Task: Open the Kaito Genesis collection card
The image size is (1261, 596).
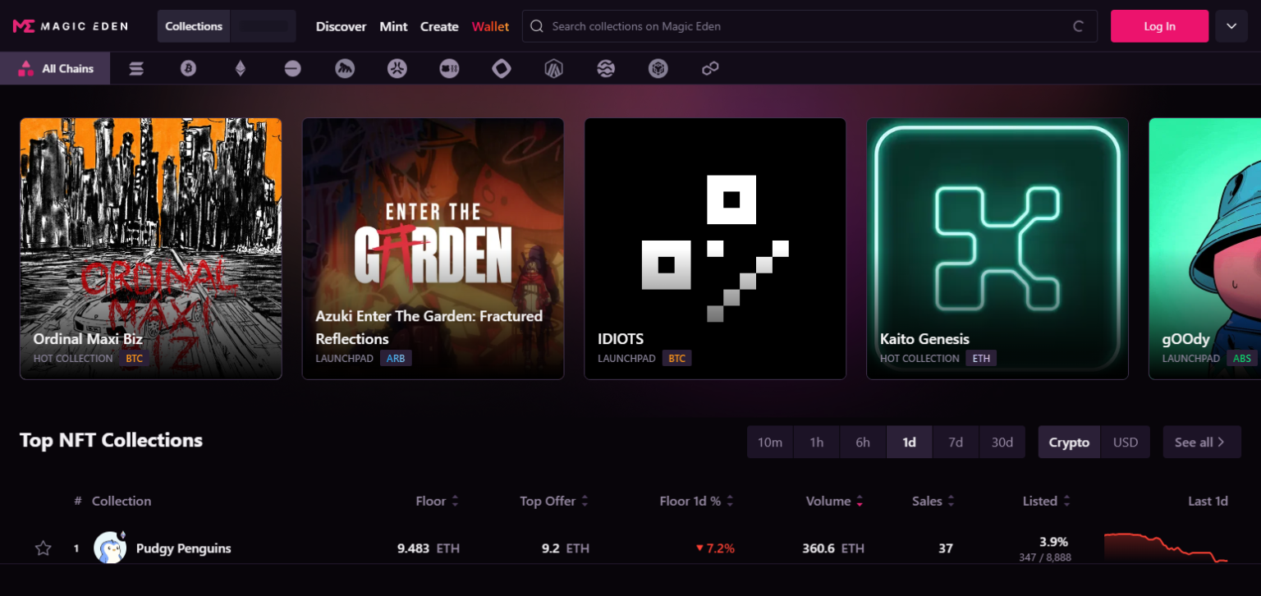Action: tap(997, 248)
